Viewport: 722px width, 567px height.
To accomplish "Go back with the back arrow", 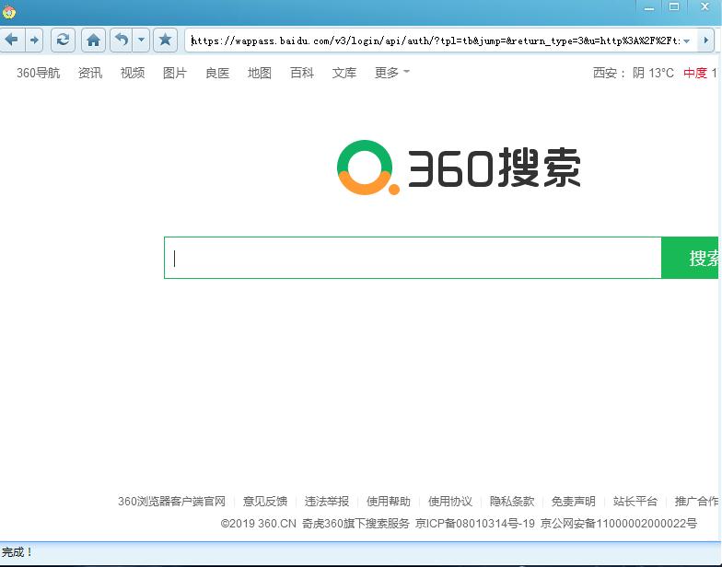I will click(11, 40).
